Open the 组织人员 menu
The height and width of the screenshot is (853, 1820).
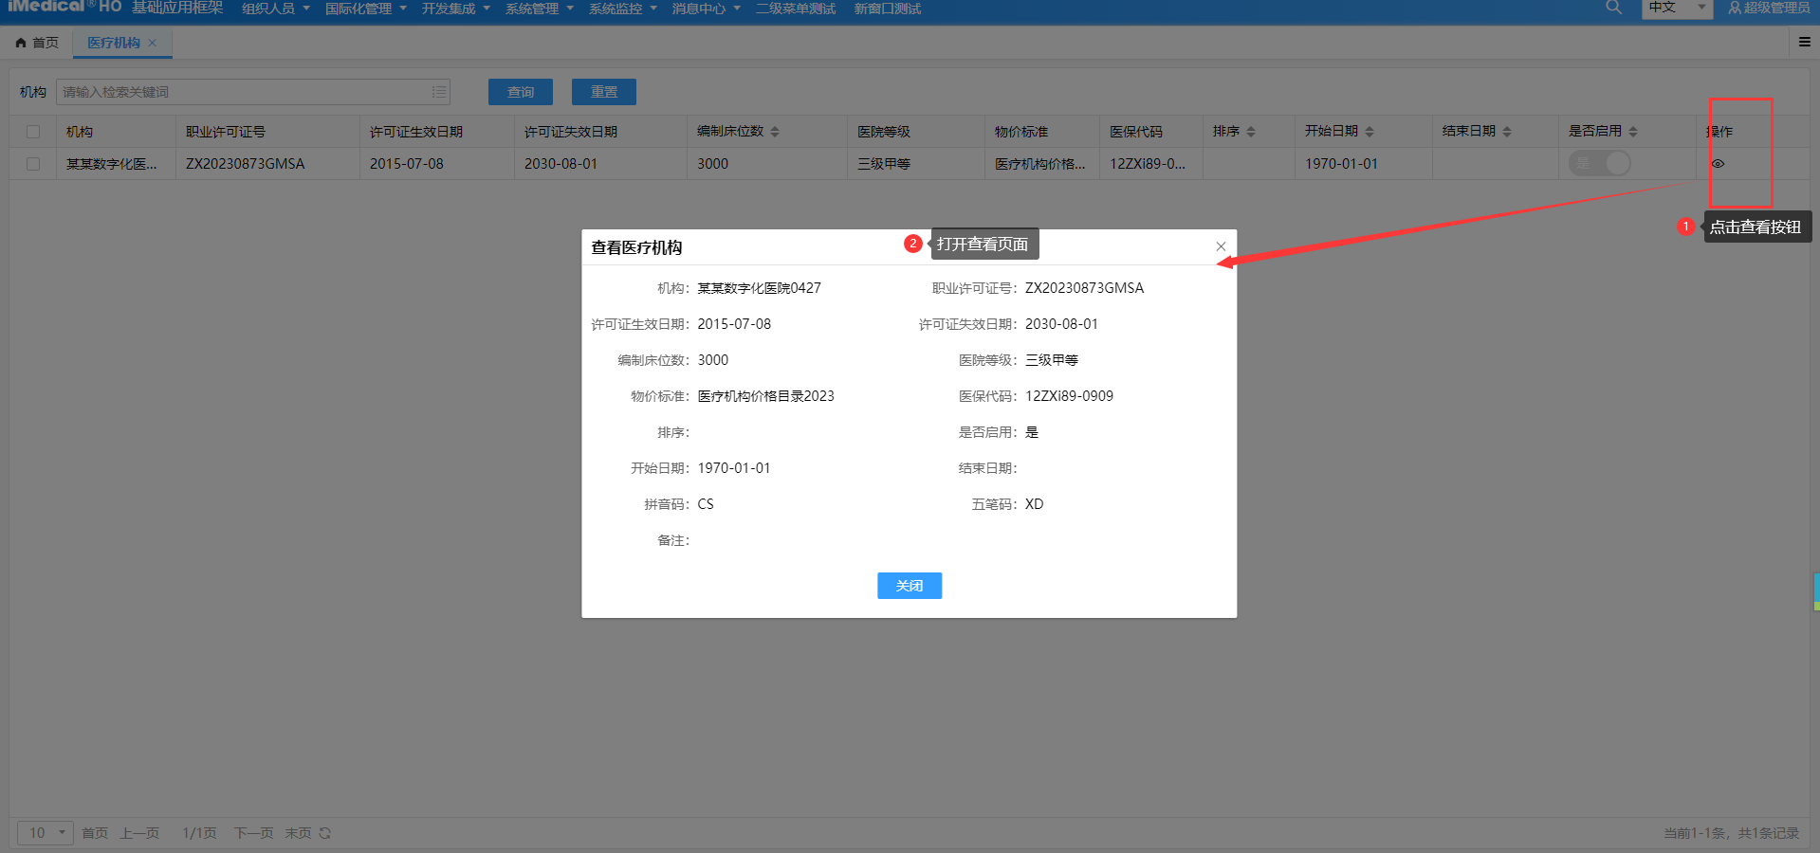[x=275, y=9]
